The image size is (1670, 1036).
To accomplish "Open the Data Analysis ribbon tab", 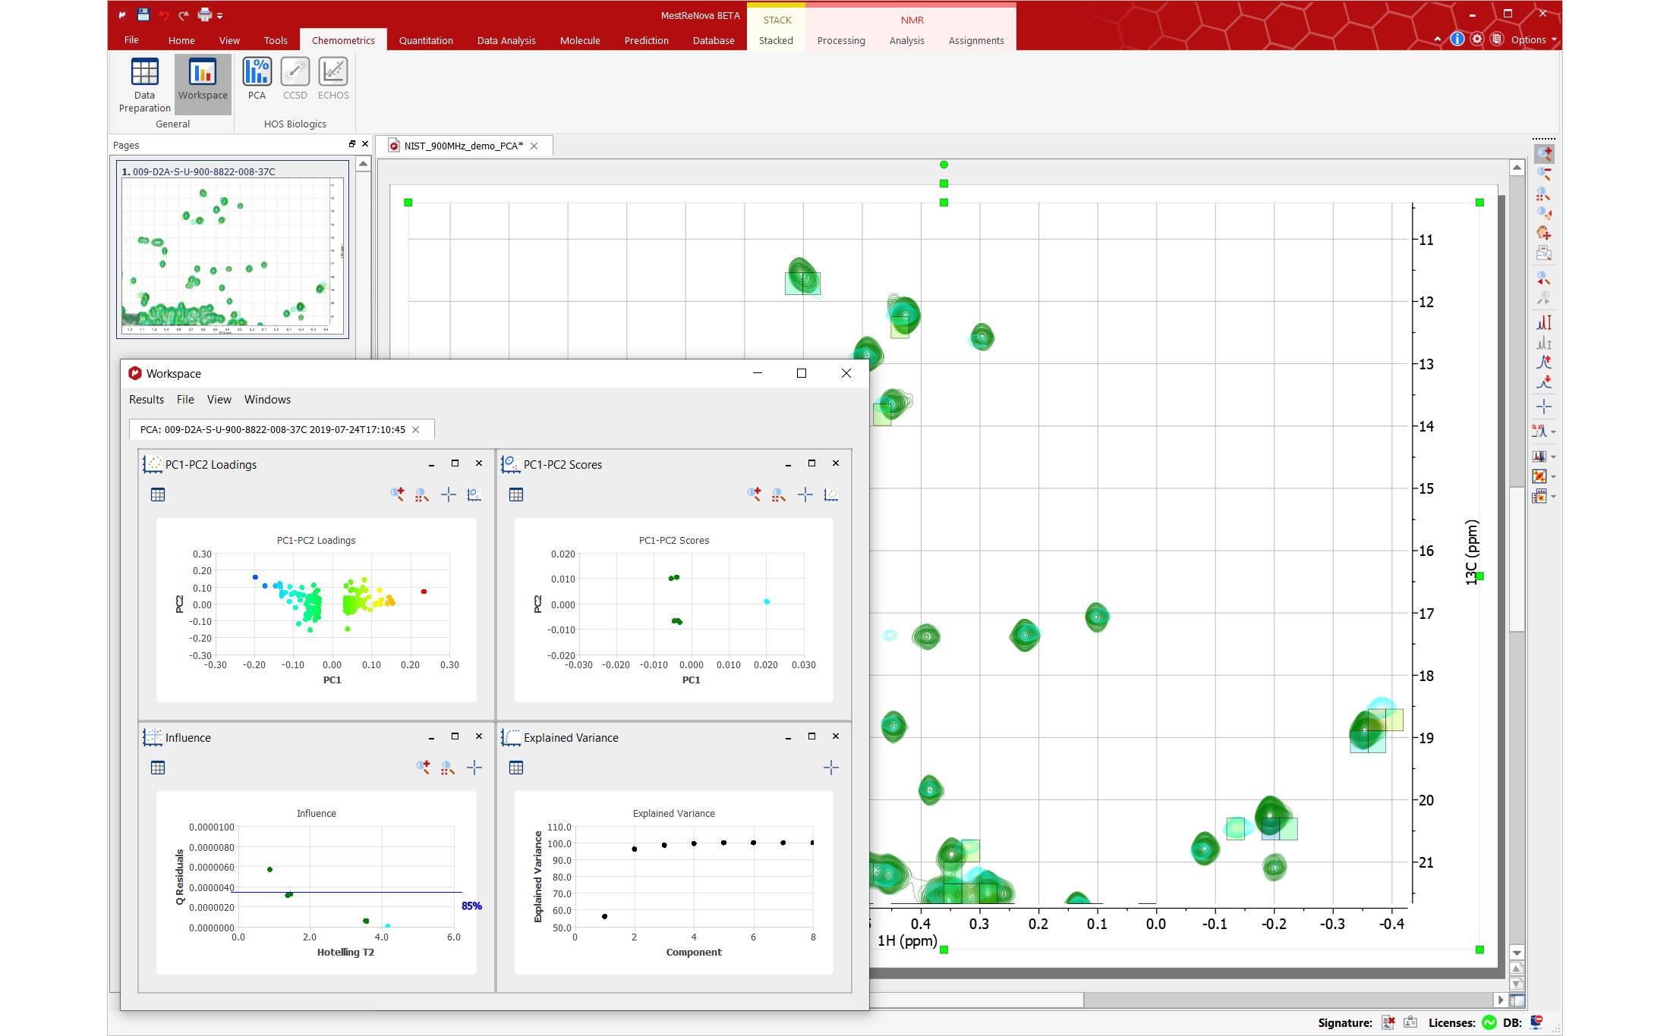I will (506, 40).
